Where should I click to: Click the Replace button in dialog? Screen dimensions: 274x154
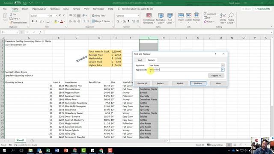coord(160,83)
